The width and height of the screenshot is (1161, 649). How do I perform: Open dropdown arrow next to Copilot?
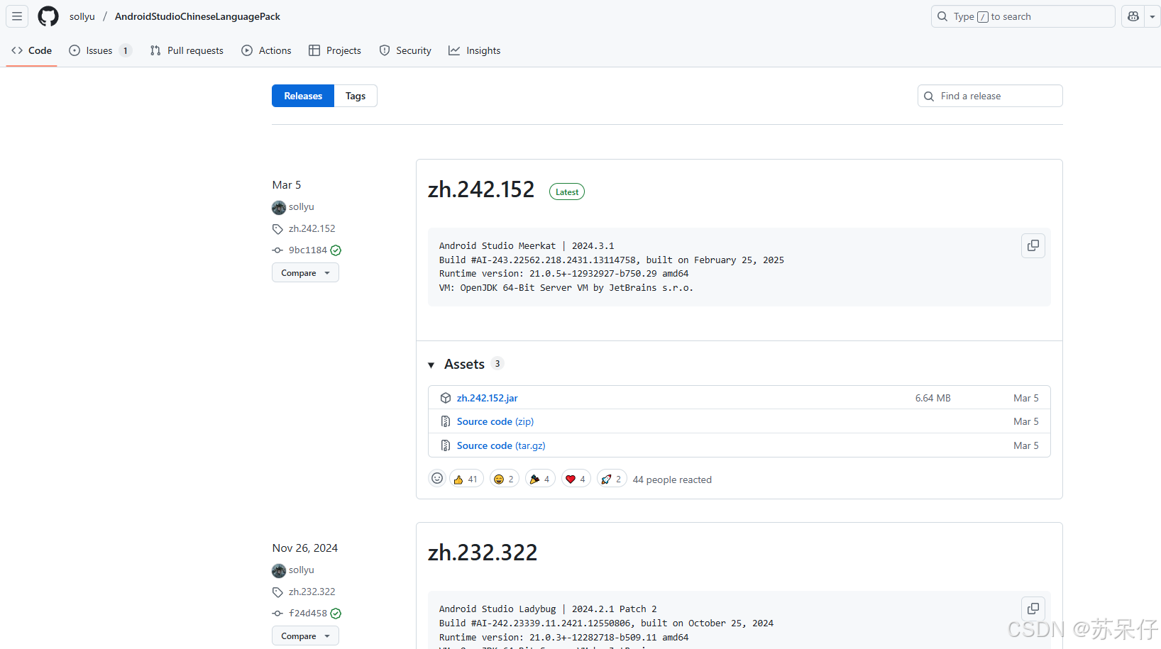point(1152,16)
